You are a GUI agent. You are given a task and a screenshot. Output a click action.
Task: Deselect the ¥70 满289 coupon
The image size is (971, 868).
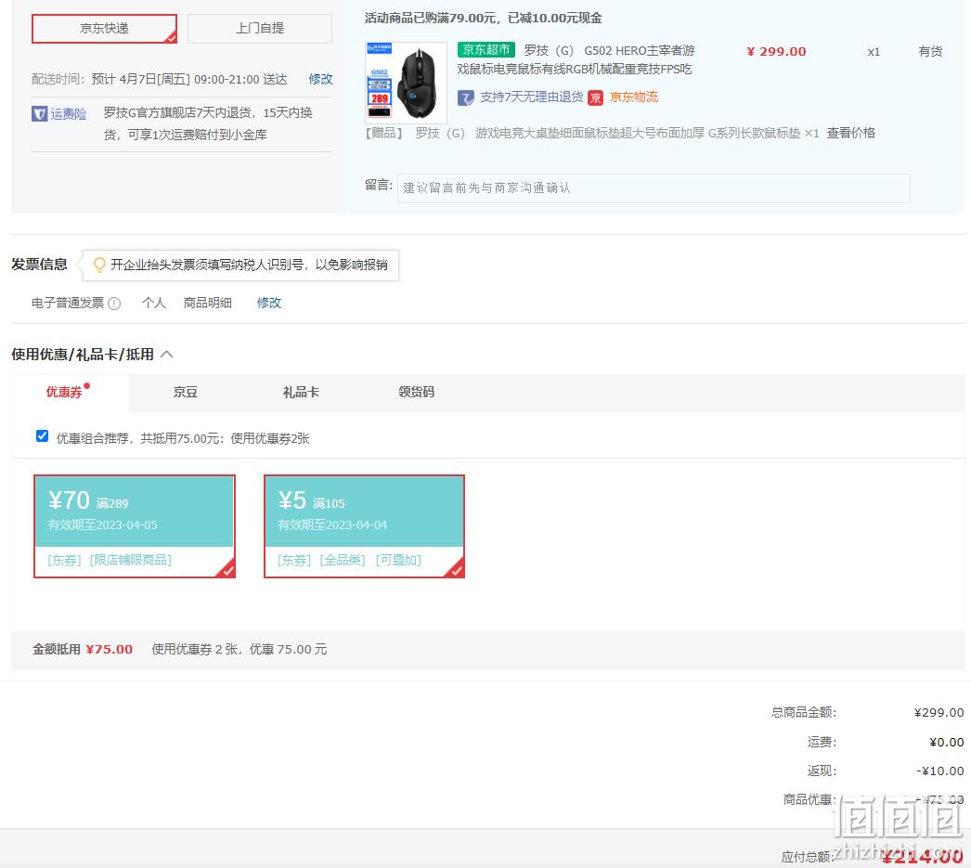[135, 526]
